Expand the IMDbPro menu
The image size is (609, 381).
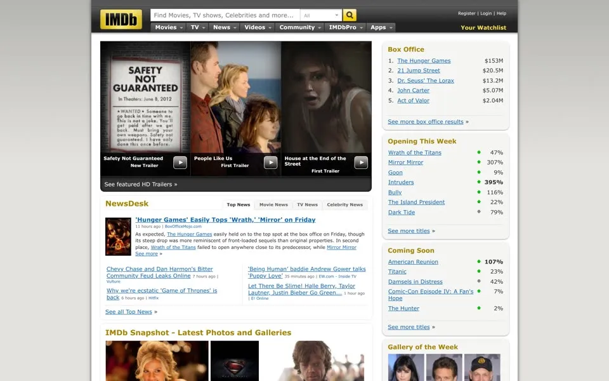(346, 27)
